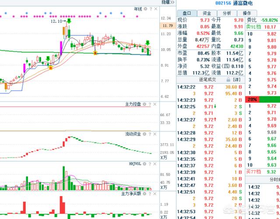Open the 分析 tab
The height and width of the screenshot is (219, 280).
coord(227,14)
